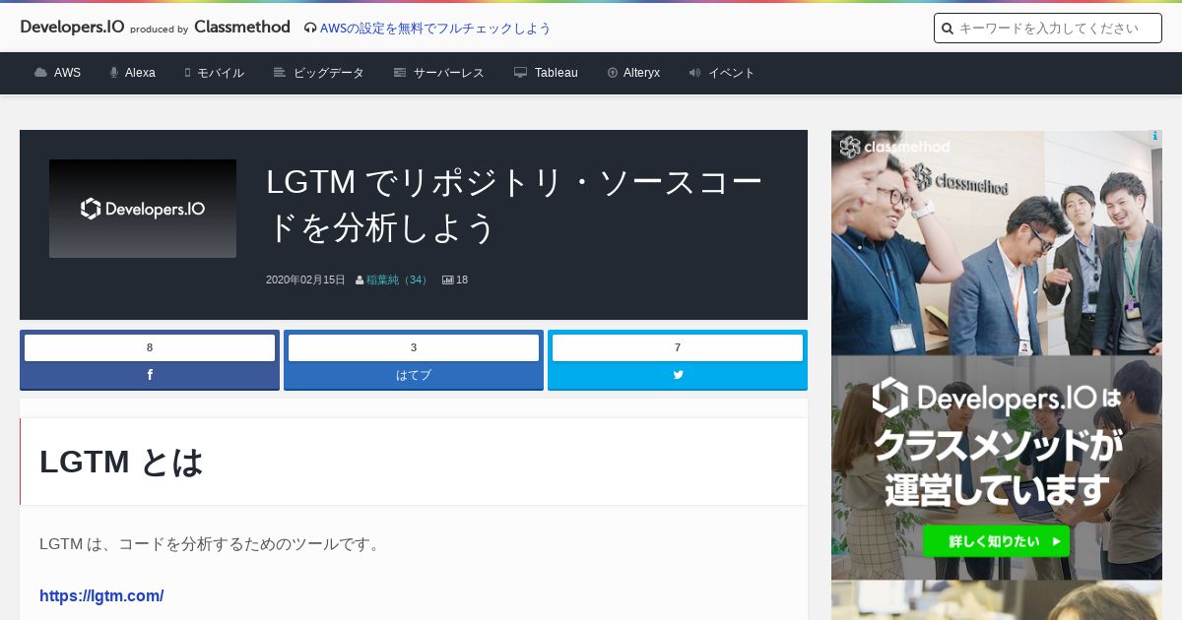Click the ad info icon in sidebar
Viewport: 1182px width, 620px height.
[x=1155, y=137]
